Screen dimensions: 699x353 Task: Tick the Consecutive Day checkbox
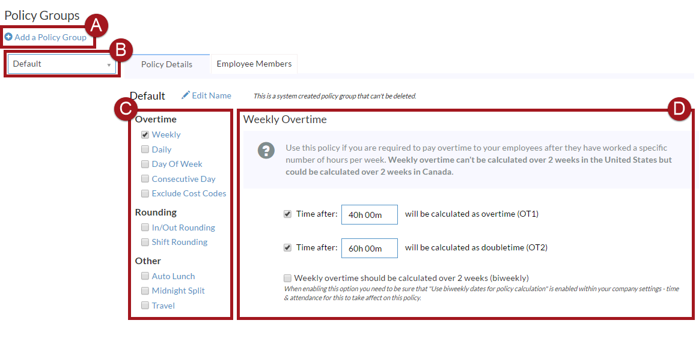coord(145,179)
